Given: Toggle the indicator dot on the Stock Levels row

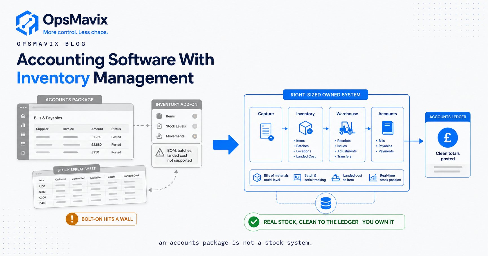Looking at the screenshot, I should click(195, 126).
